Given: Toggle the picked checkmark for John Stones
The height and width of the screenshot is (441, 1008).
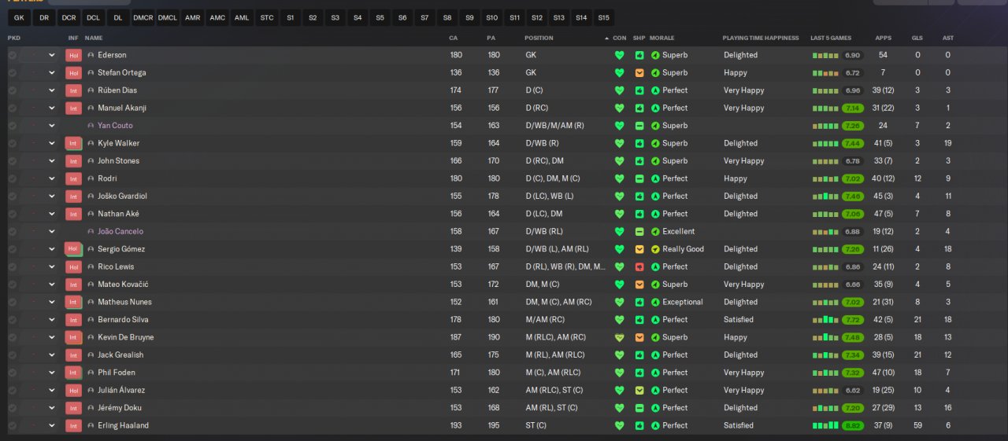Looking at the screenshot, I should tap(12, 161).
